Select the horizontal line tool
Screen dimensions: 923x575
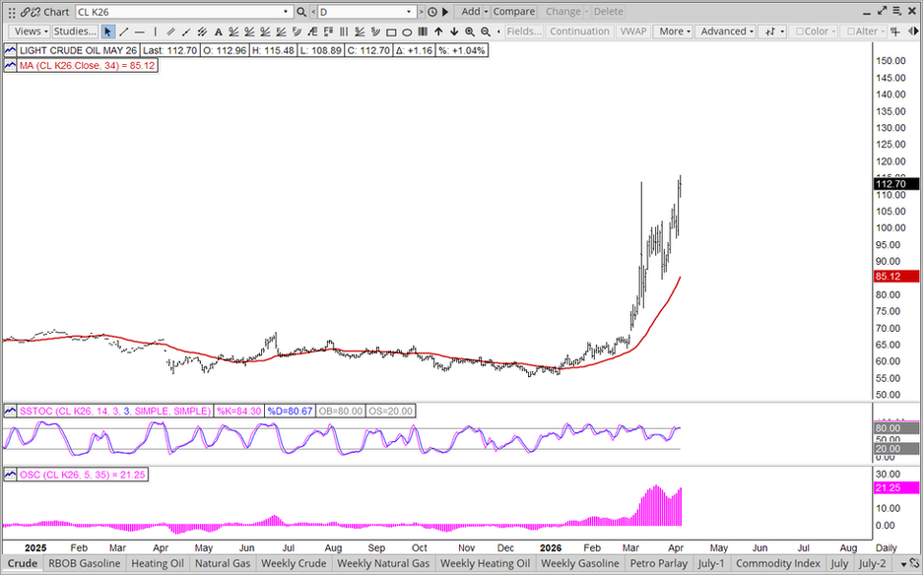(140, 32)
